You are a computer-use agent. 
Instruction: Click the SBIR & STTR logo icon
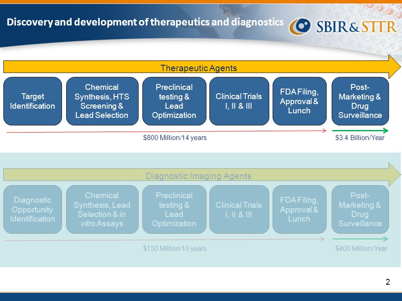point(300,26)
